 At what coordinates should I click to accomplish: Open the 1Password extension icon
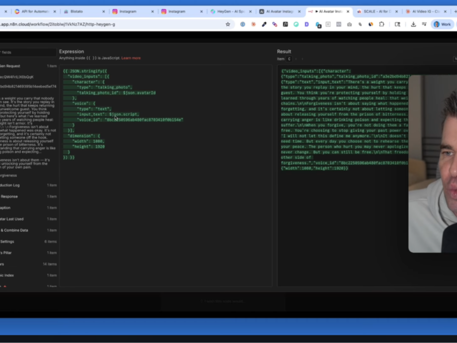(243, 24)
